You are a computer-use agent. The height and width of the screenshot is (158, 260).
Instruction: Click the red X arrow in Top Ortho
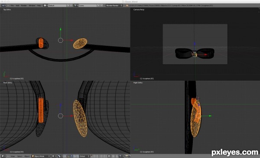point(71,40)
